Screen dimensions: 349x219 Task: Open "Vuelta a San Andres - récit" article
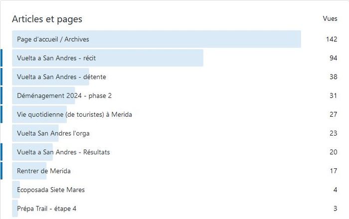(56, 58)
